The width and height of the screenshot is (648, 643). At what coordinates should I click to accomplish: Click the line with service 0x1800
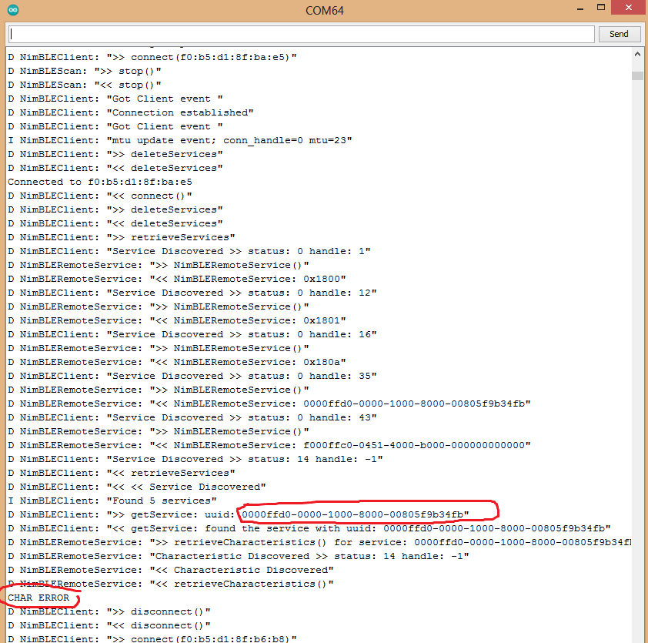point(177,279)
